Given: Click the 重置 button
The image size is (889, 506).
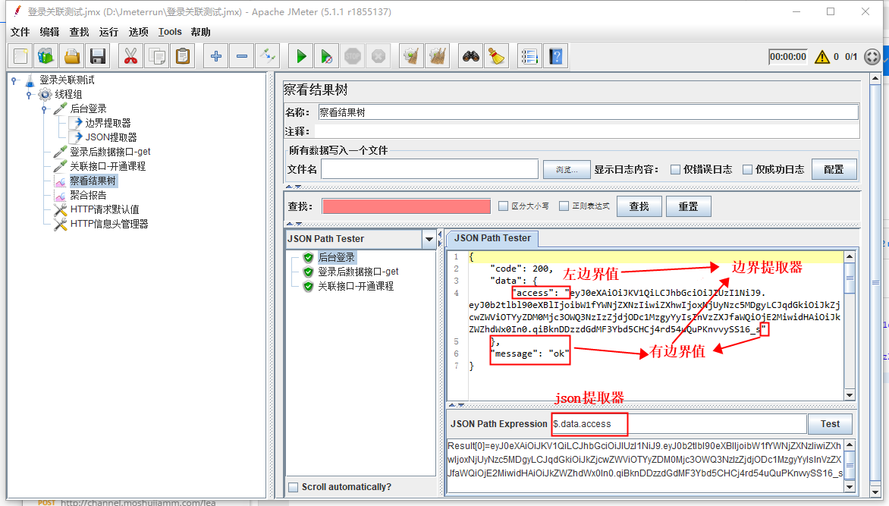Looking at the screenshot, I should coord(688,206).
